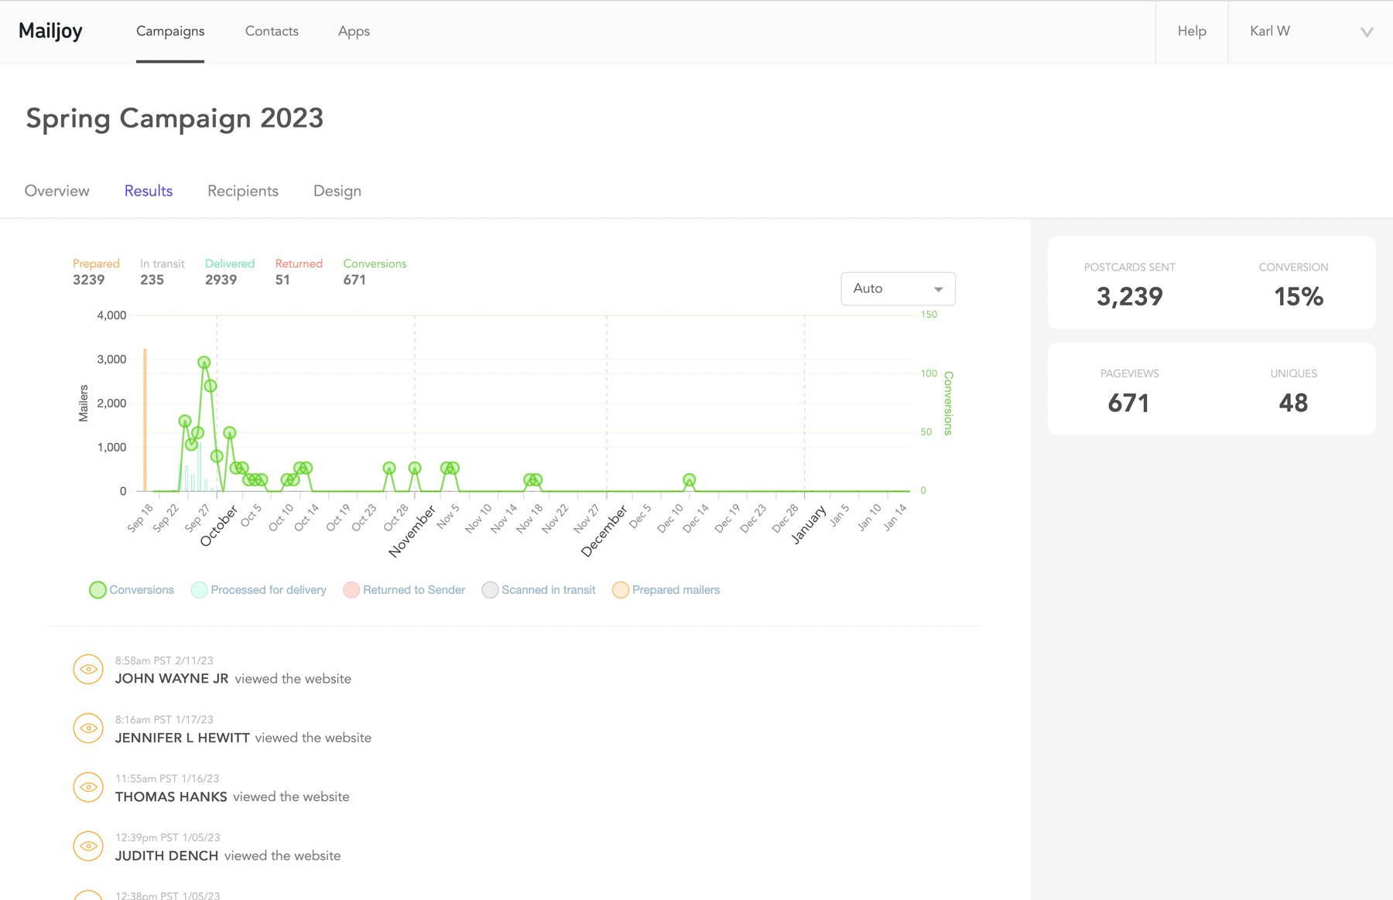The width and height of the screenshot is (1393, 900).
Task: Toggle Processed for delivery legend series
Action: click(x=258, y=590)
